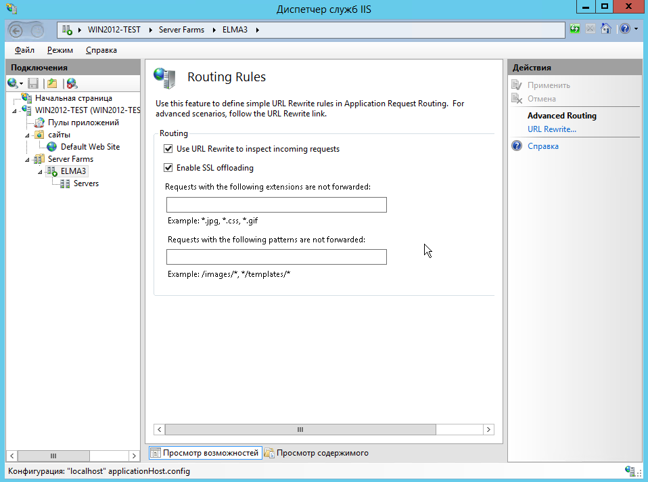Click the extensions not forwarded input field
The height and width of the screenshot is (482, 648).
point(276,205)
